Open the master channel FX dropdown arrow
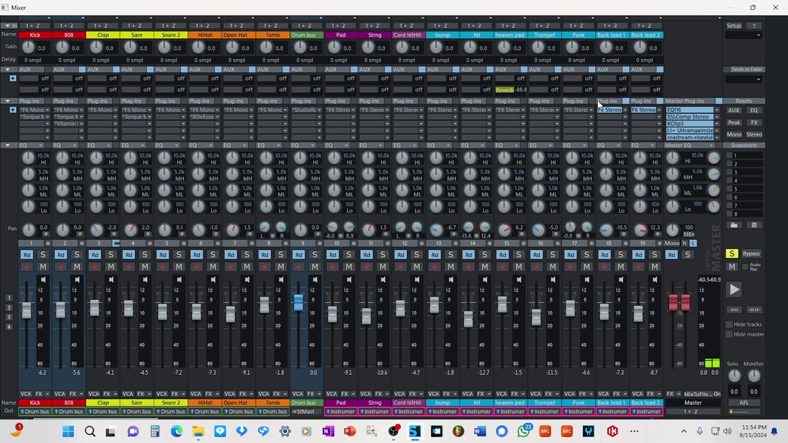 [680, 394]
